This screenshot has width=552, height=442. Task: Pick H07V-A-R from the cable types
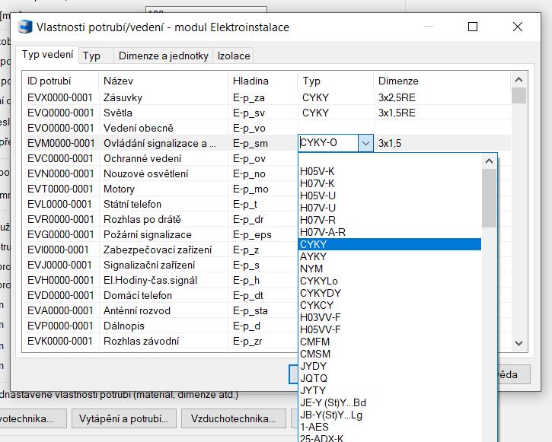tap(389, 232)
